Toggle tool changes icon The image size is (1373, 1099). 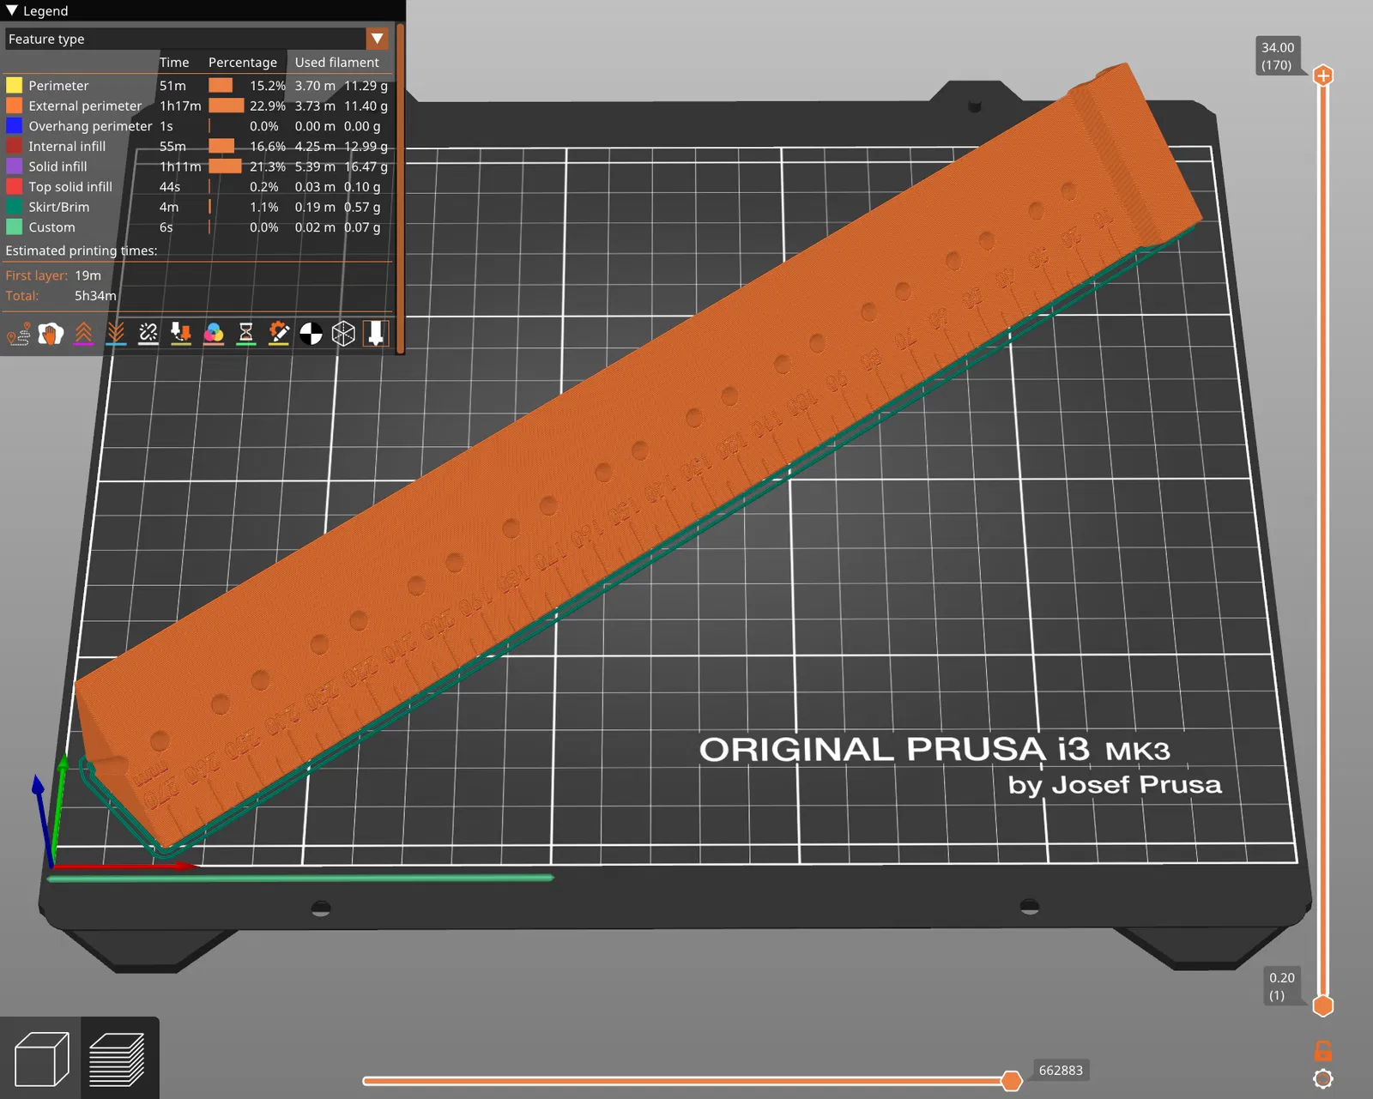tap(181, 334)
